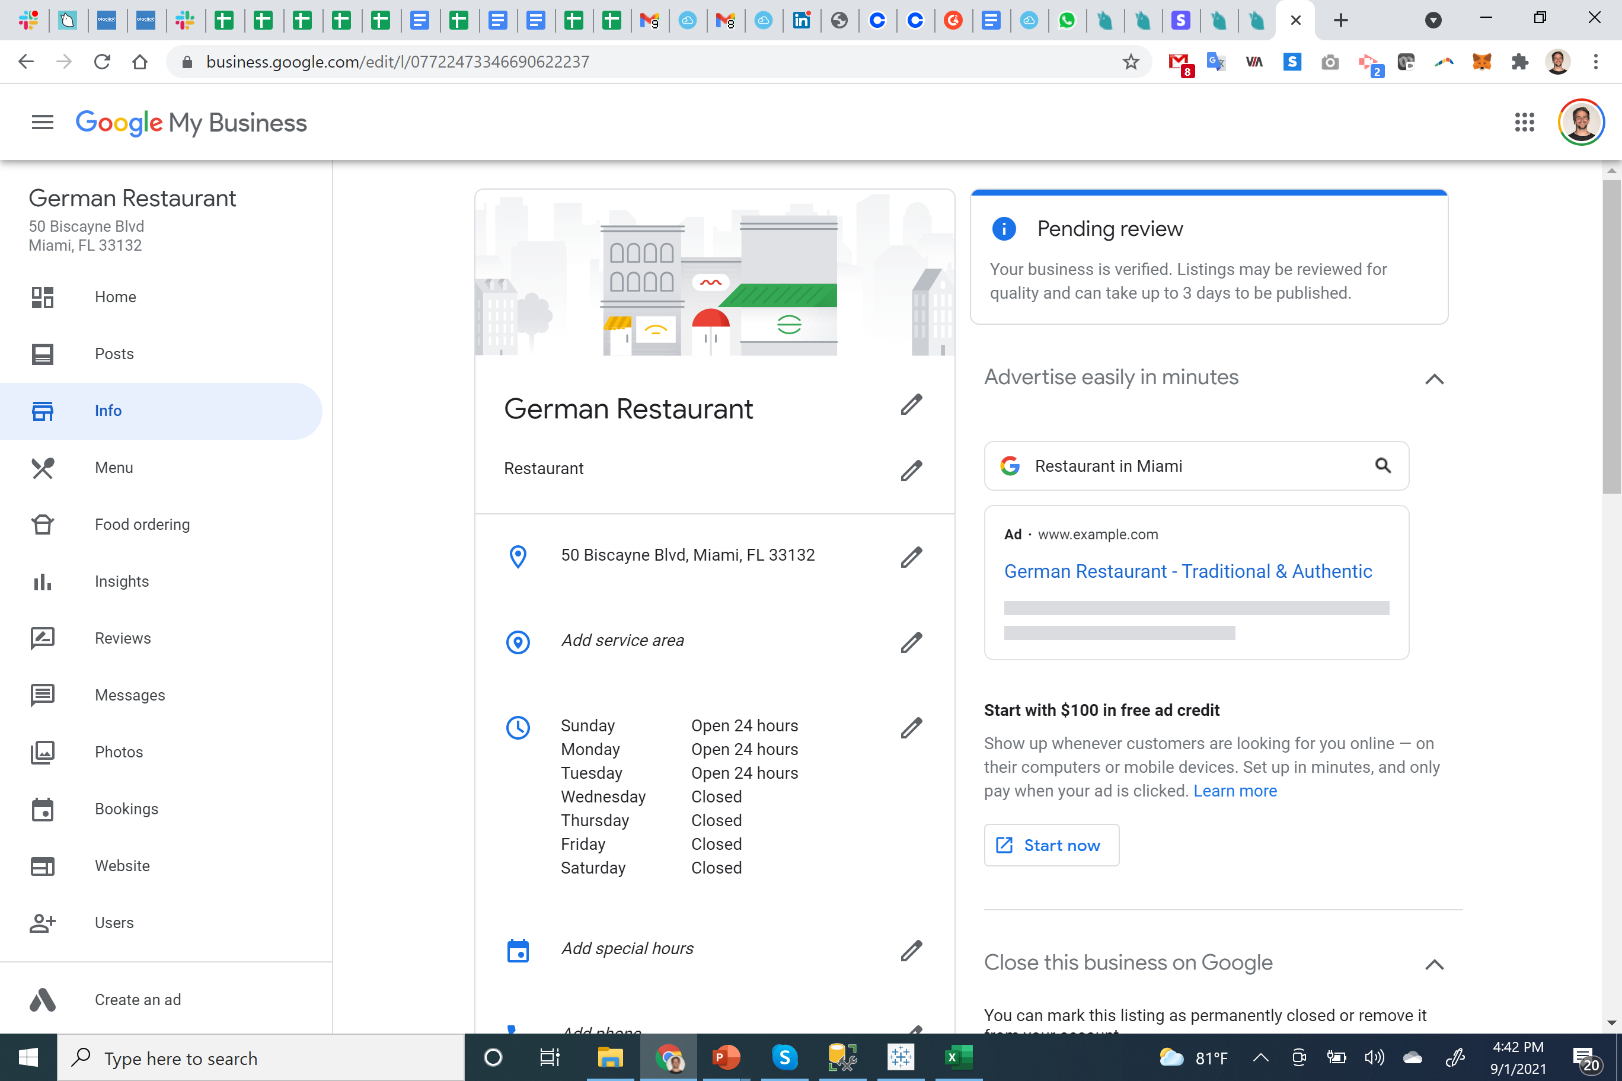Open Photos in the sidebar
This screenshot has width=1622, height=1081.
(161, 752)
